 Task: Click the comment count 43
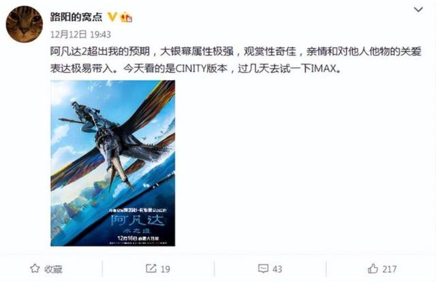[277, 269]
